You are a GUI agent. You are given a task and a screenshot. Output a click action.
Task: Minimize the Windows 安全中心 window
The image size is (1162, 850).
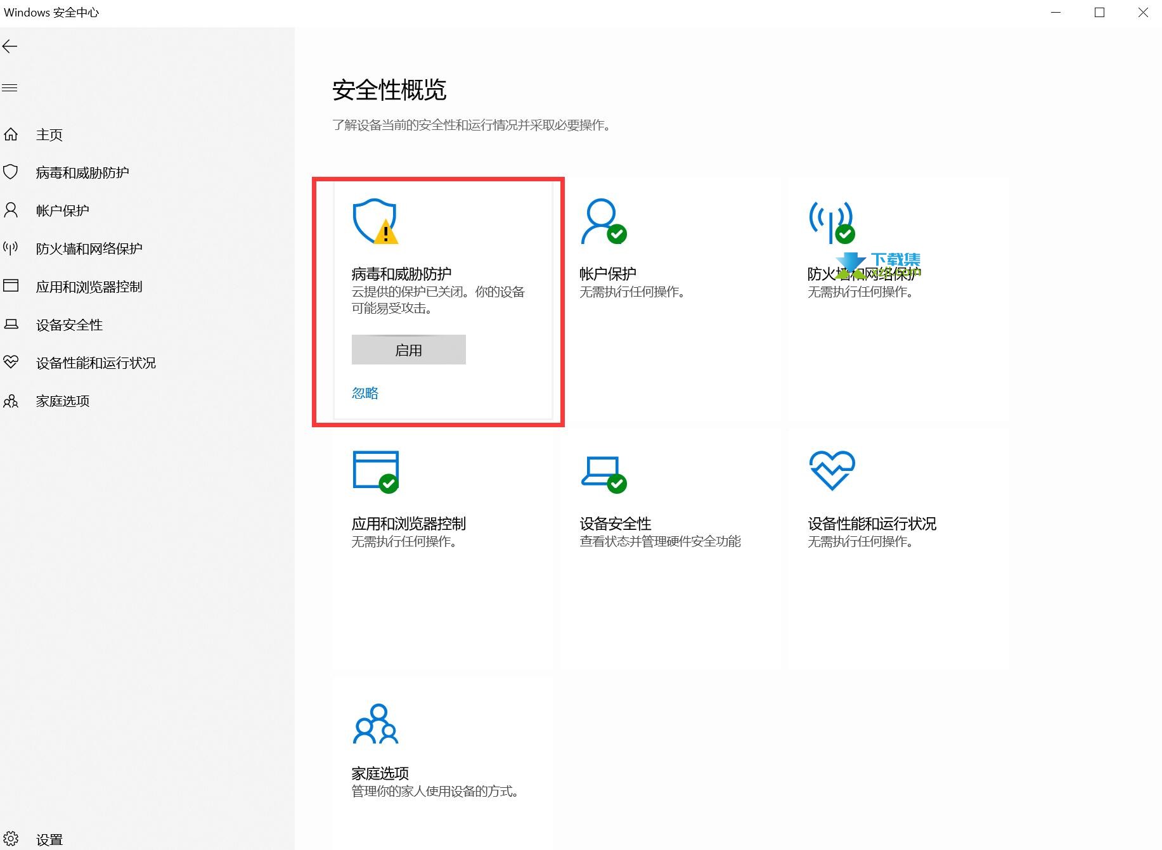point(1055,13)
